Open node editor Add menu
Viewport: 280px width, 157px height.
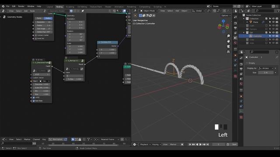(x=26, y=11)
